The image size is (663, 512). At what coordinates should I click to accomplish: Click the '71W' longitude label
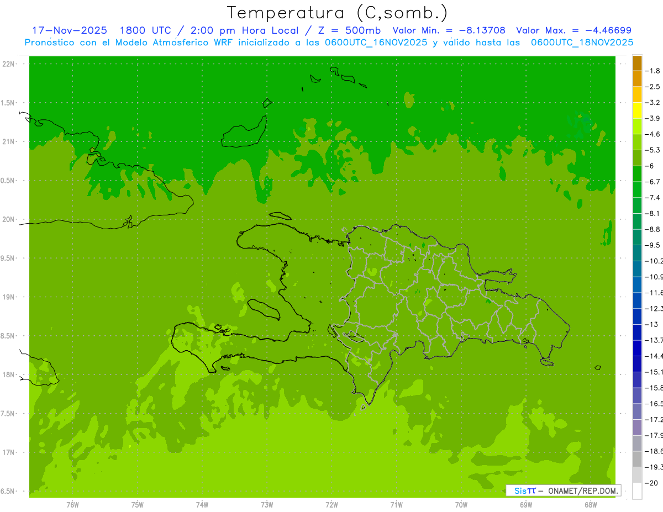[x=396, y=504]
